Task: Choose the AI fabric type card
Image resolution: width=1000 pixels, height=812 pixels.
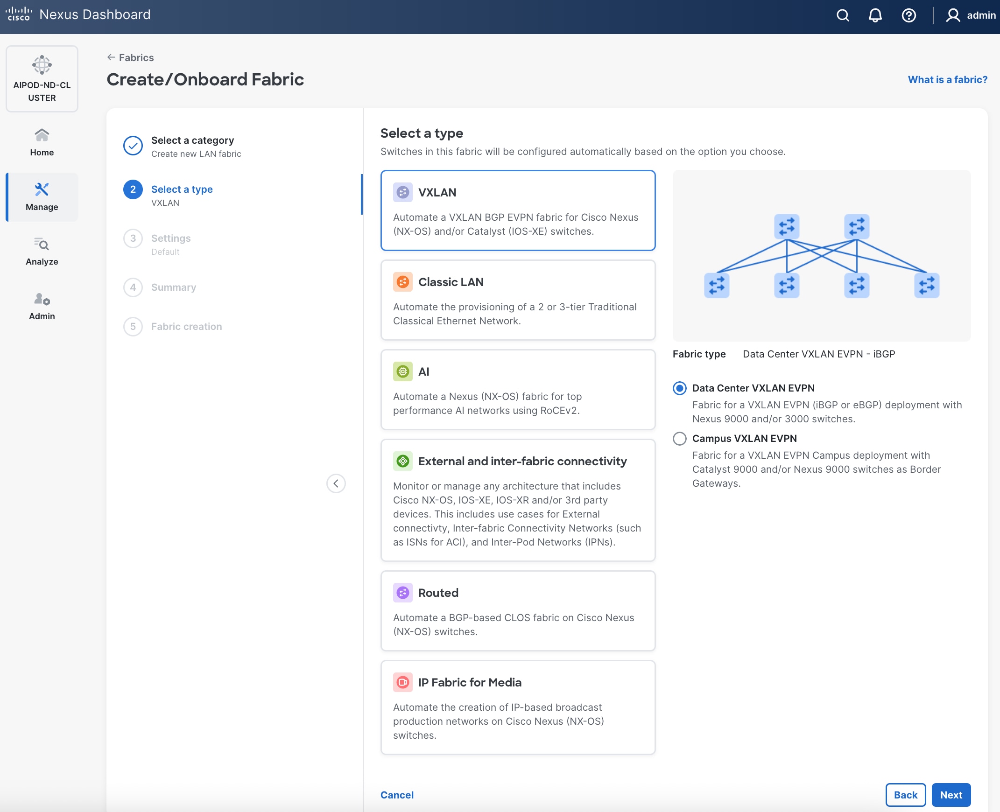Action: tap(518, 389)
